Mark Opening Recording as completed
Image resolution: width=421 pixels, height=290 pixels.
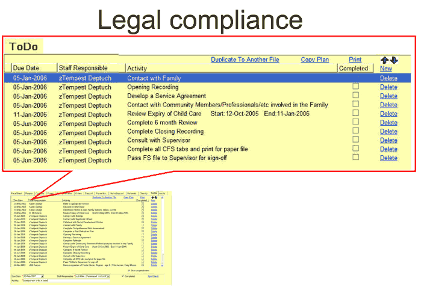pyautogui.click(x=355, y=87)
